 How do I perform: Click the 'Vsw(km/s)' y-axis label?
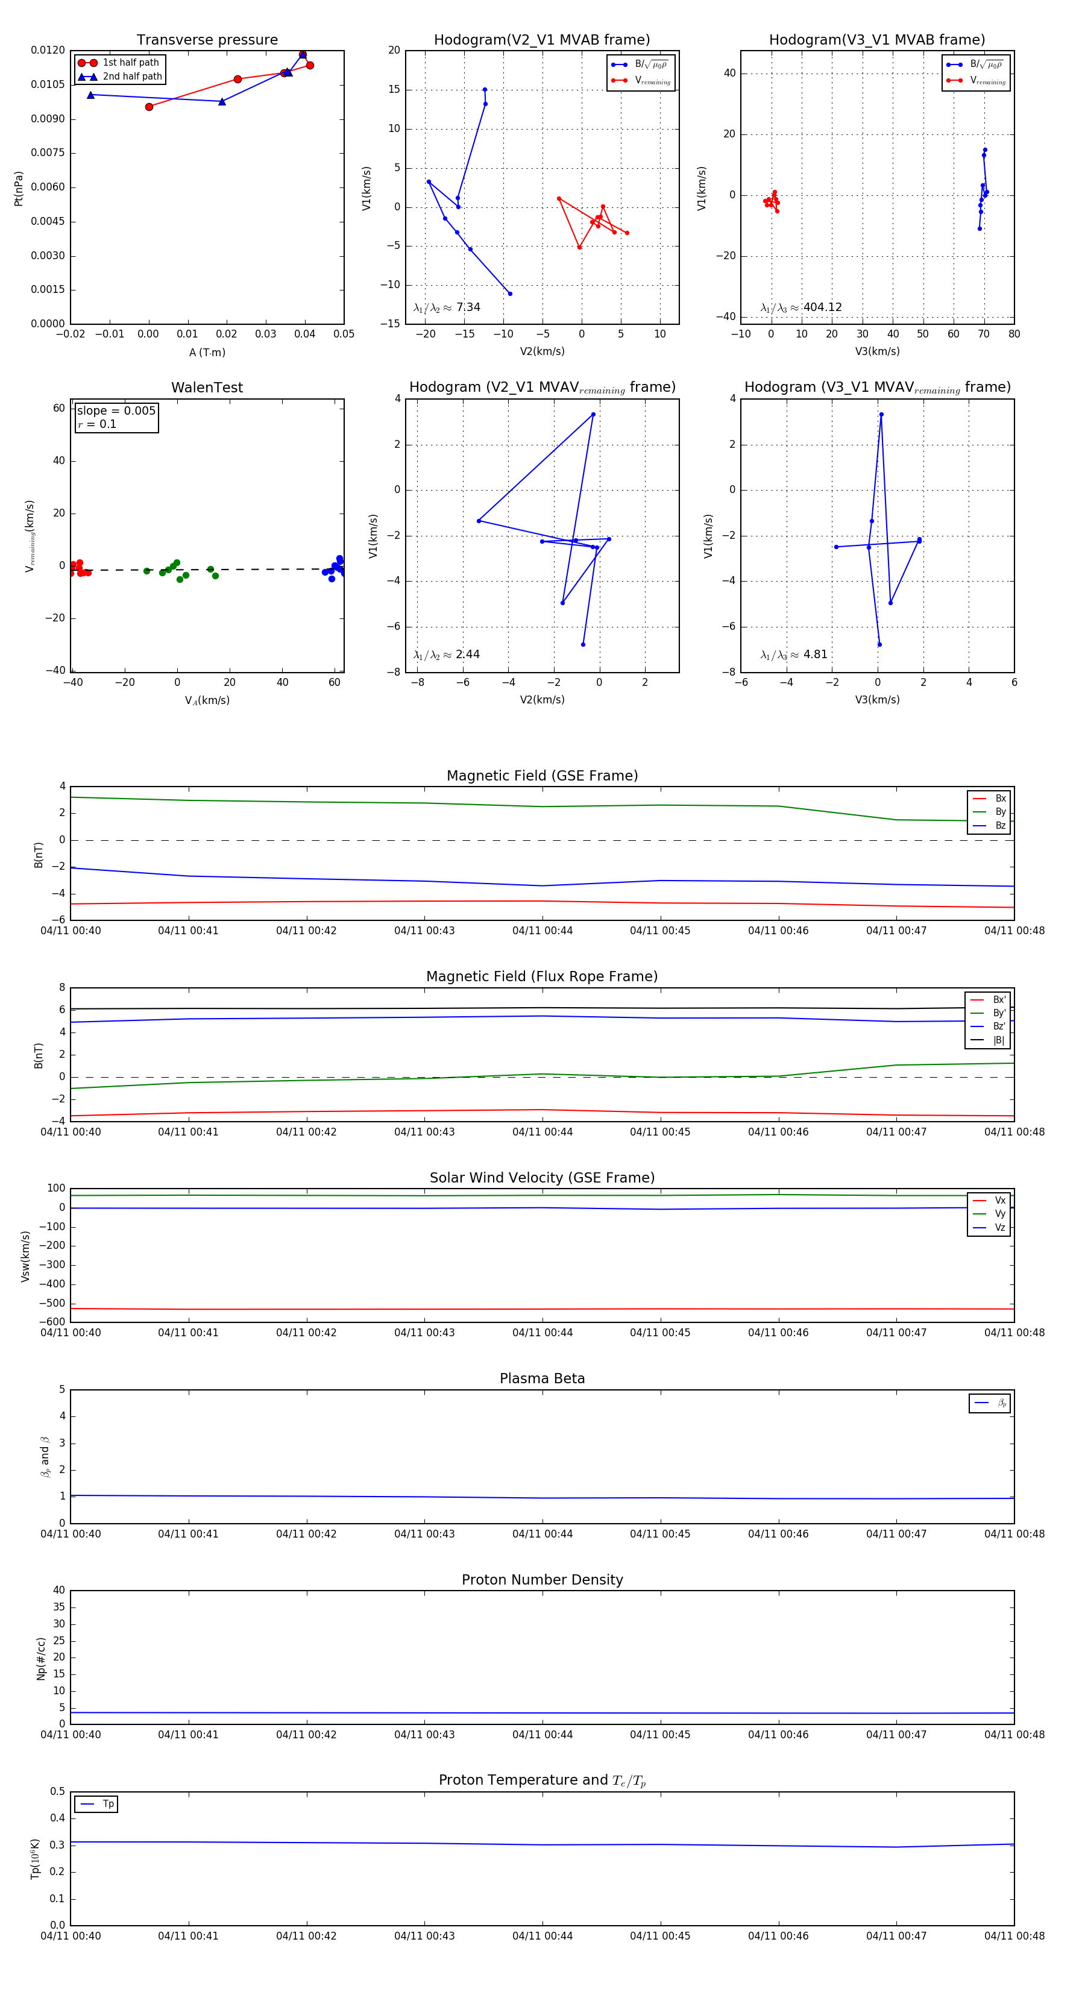pyautogui.click(x=25, y=1257)
